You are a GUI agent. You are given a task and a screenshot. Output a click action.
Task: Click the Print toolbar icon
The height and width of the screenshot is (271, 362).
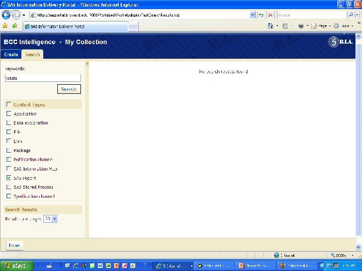[x=301, y=26]
